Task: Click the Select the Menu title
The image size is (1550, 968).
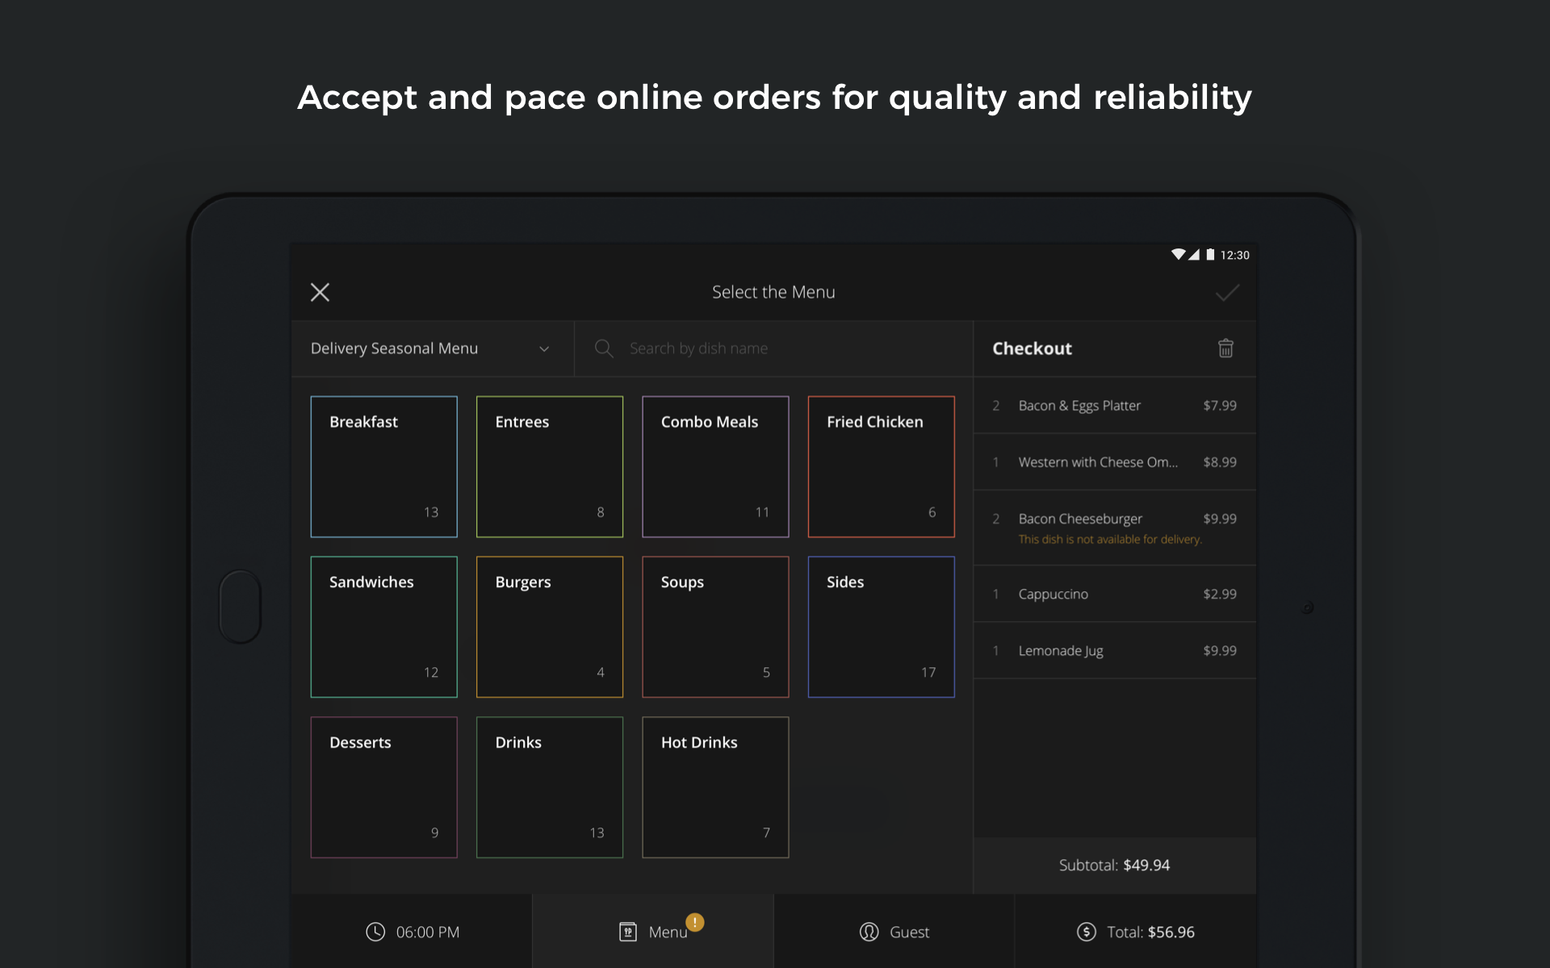Action: [x=773, y=292]
